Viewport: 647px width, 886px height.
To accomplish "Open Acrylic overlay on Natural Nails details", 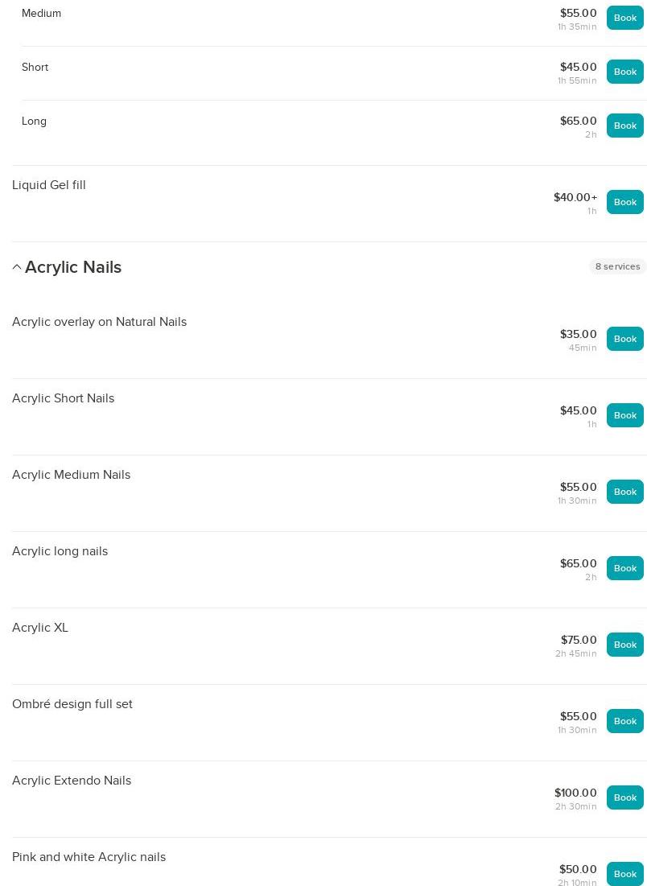I will [99, 322].
